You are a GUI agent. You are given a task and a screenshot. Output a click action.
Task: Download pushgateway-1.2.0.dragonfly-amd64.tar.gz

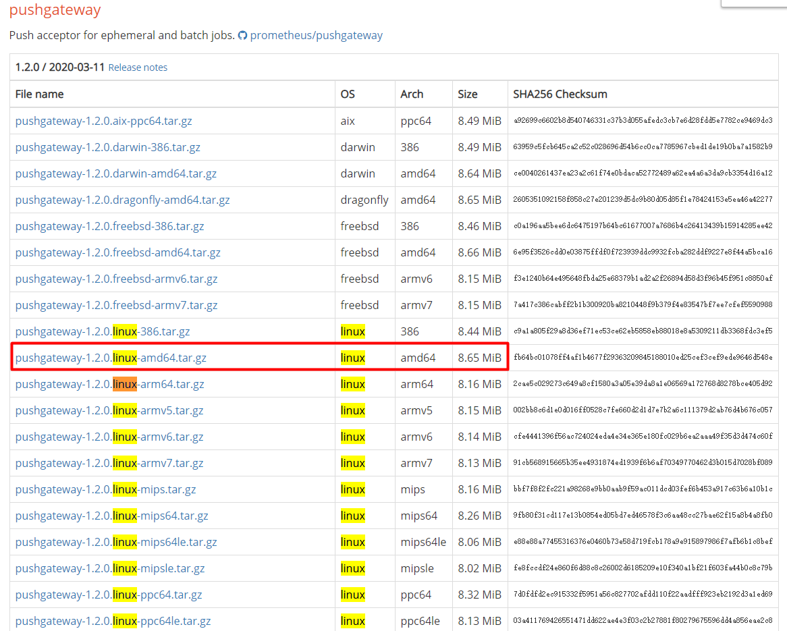[121, 200]
